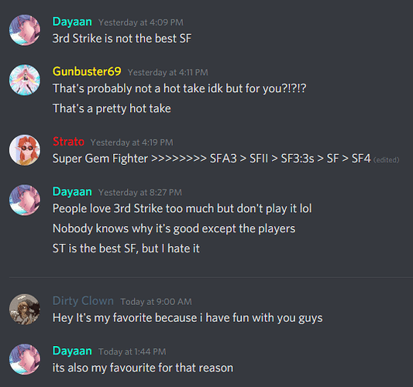Click the Dayaan username above 3rd Strike message

(x=72, y=22)
